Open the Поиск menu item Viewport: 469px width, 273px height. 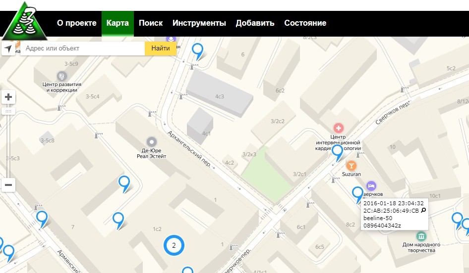coord(151,23)
